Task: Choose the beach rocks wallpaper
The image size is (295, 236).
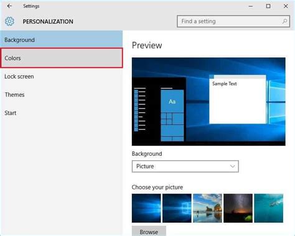Action: [207, 208]
